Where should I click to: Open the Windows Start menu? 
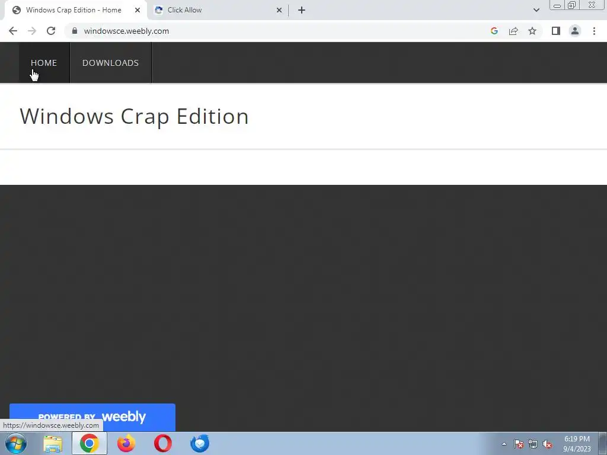(x=16, y=443)
